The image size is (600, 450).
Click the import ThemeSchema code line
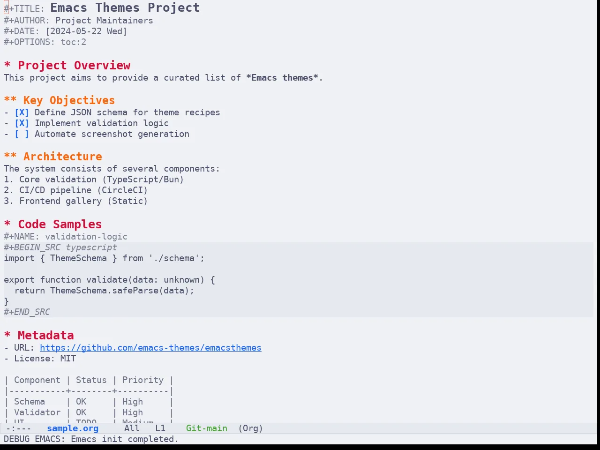(x=104, y=258)
